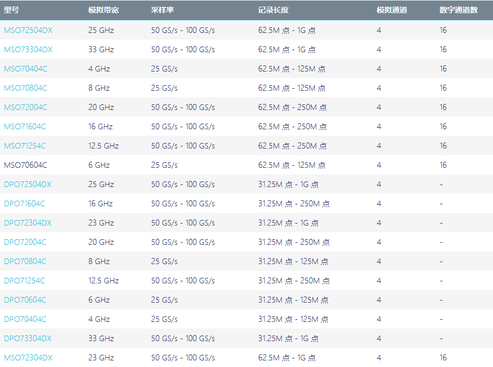Click the 采样率 column header

click(162, 10)
